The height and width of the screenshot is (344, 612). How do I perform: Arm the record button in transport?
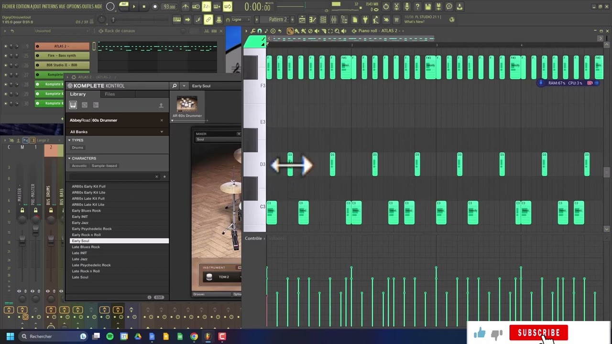click(155, 6)
